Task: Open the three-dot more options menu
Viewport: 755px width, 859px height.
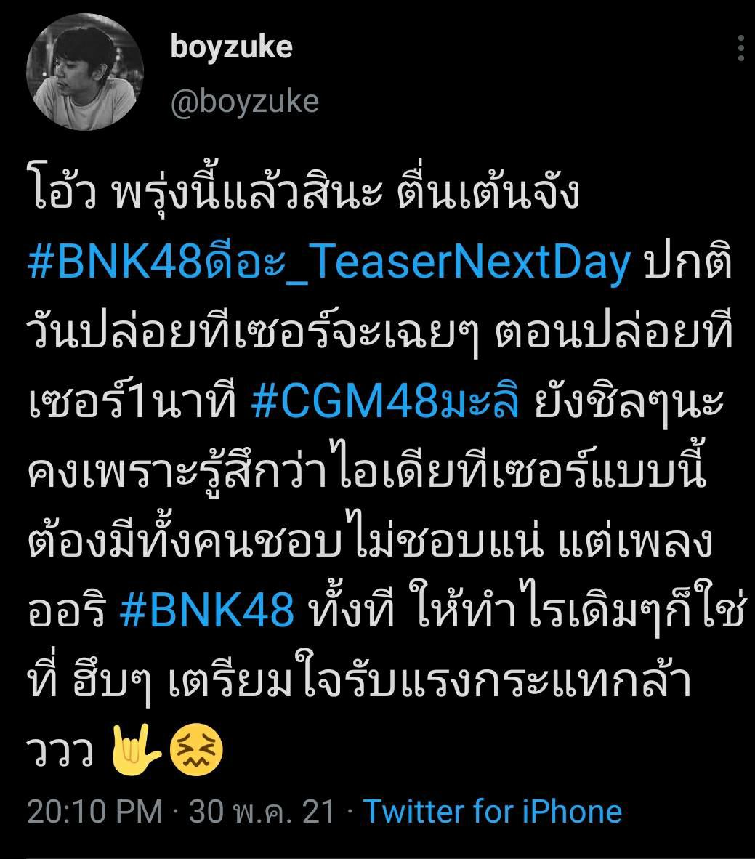Action: click(x=740, y=48)
